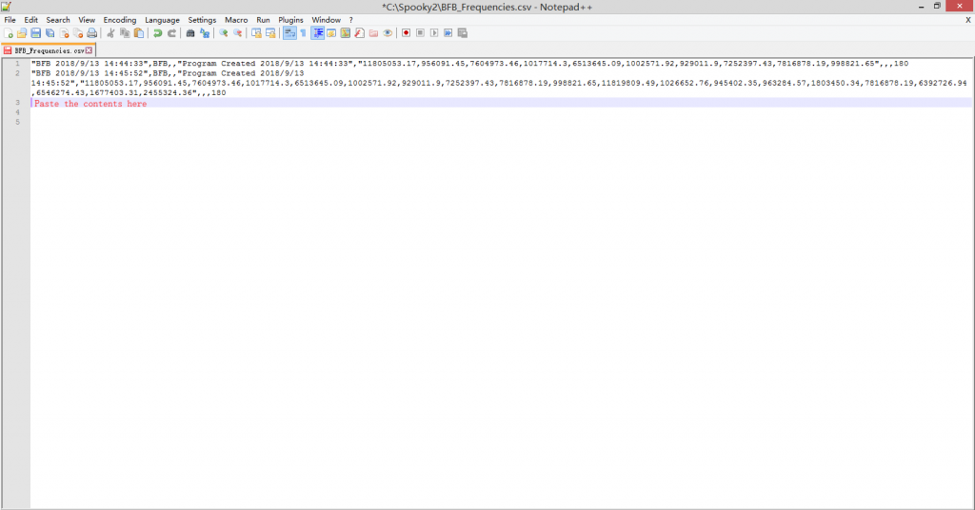Screen dimensions: 975x510
Task: Expand the Language menu
Action: [x=162, y=20]
